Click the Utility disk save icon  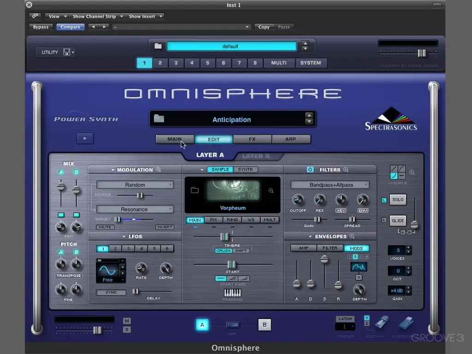(x=67, y=52)
